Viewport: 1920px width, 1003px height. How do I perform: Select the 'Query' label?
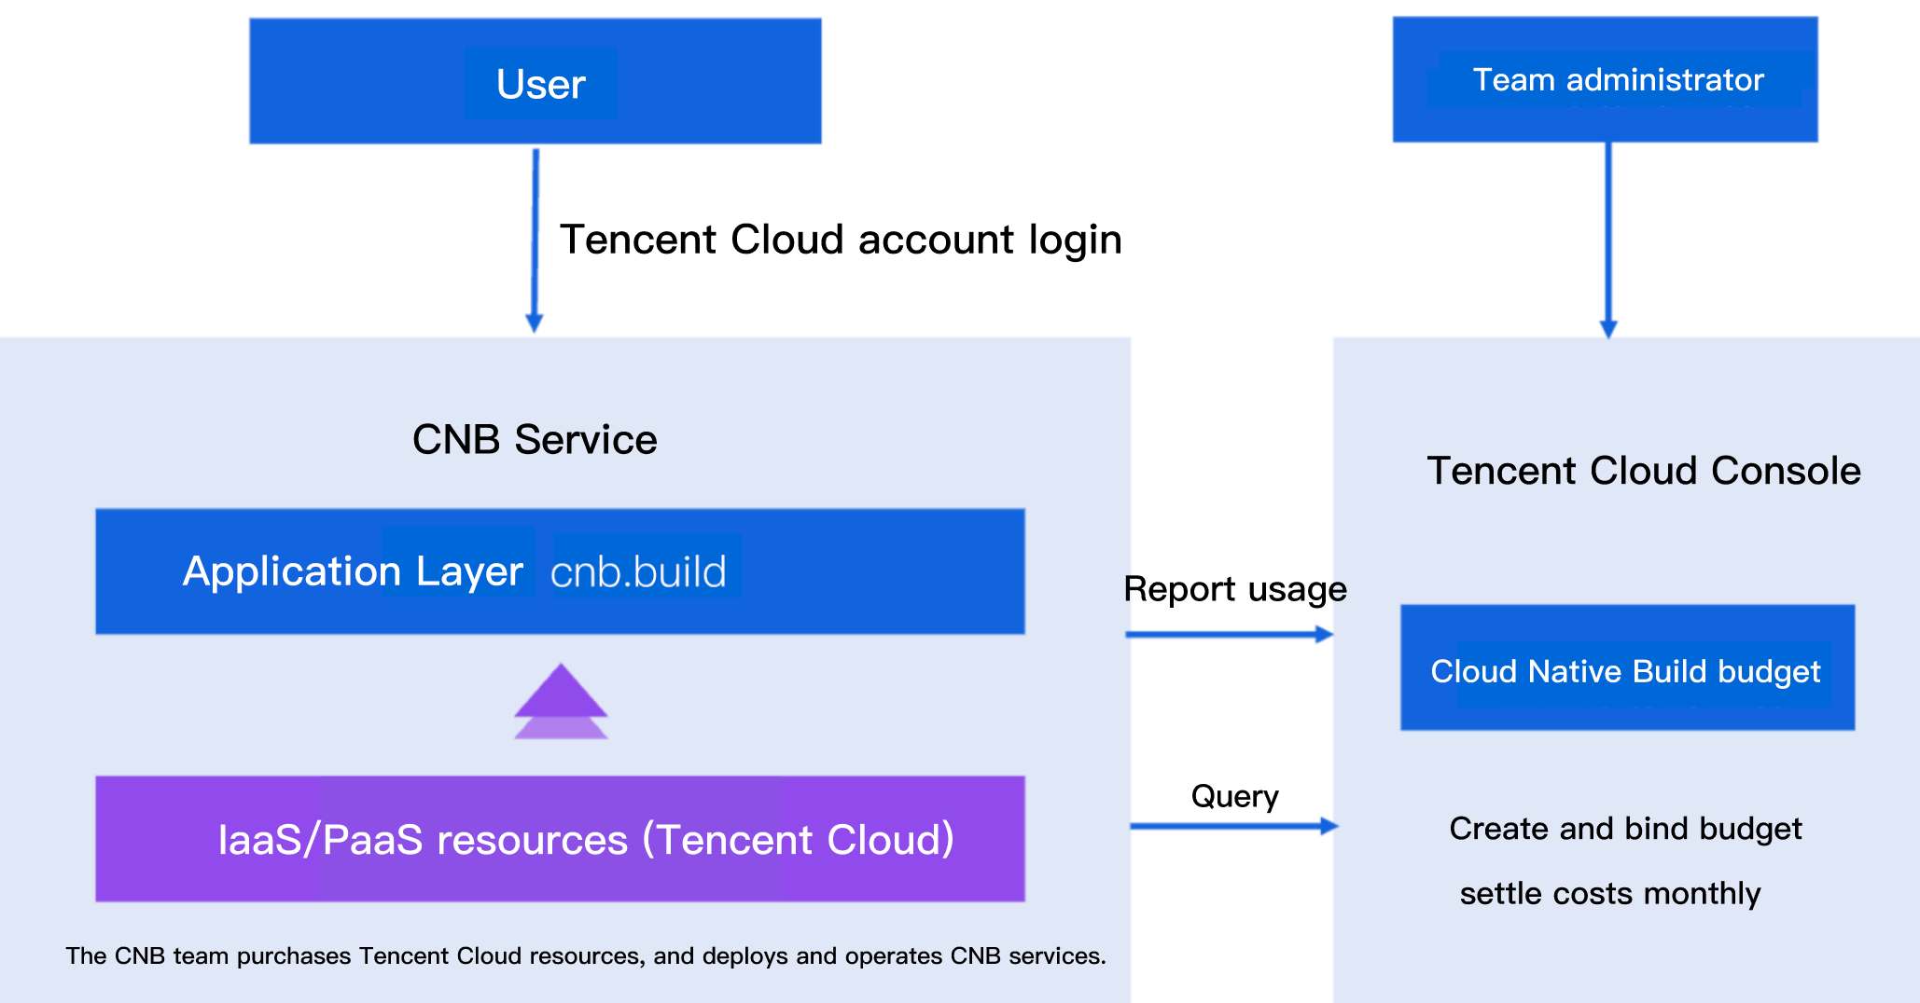click(x=1235, y=796)
